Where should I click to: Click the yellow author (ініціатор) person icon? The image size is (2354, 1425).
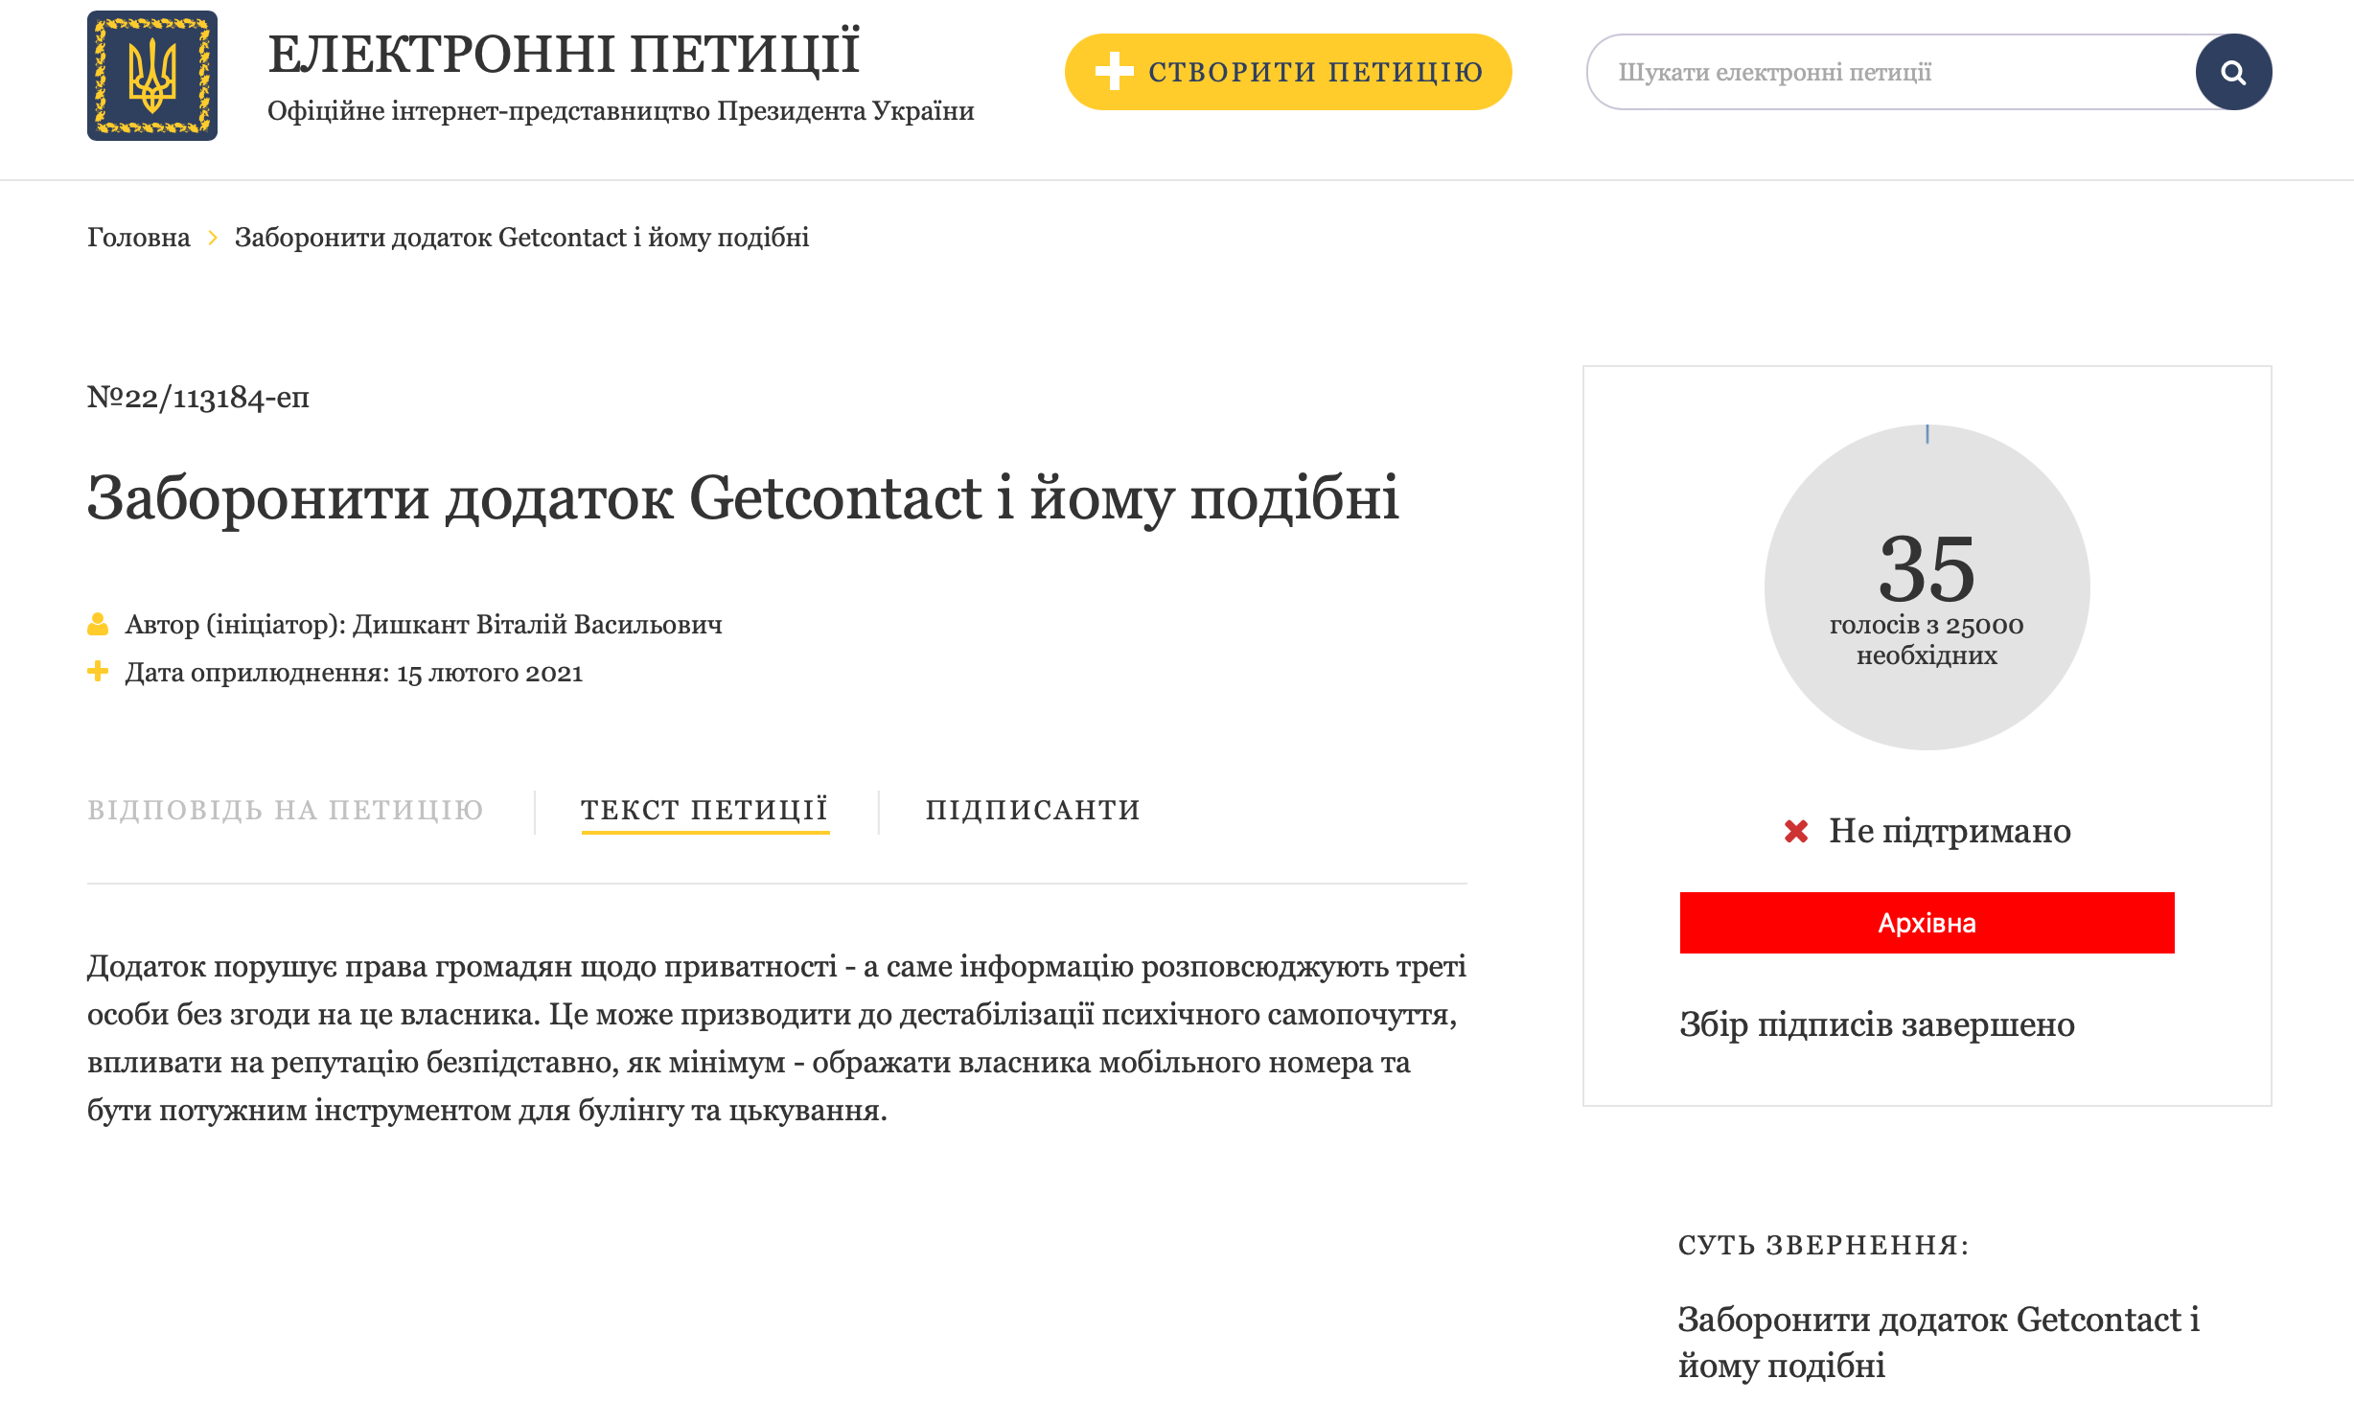coord(97,623)
